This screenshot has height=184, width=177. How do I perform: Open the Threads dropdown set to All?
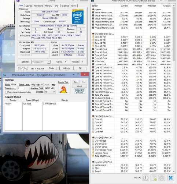(x=50, y=92)
